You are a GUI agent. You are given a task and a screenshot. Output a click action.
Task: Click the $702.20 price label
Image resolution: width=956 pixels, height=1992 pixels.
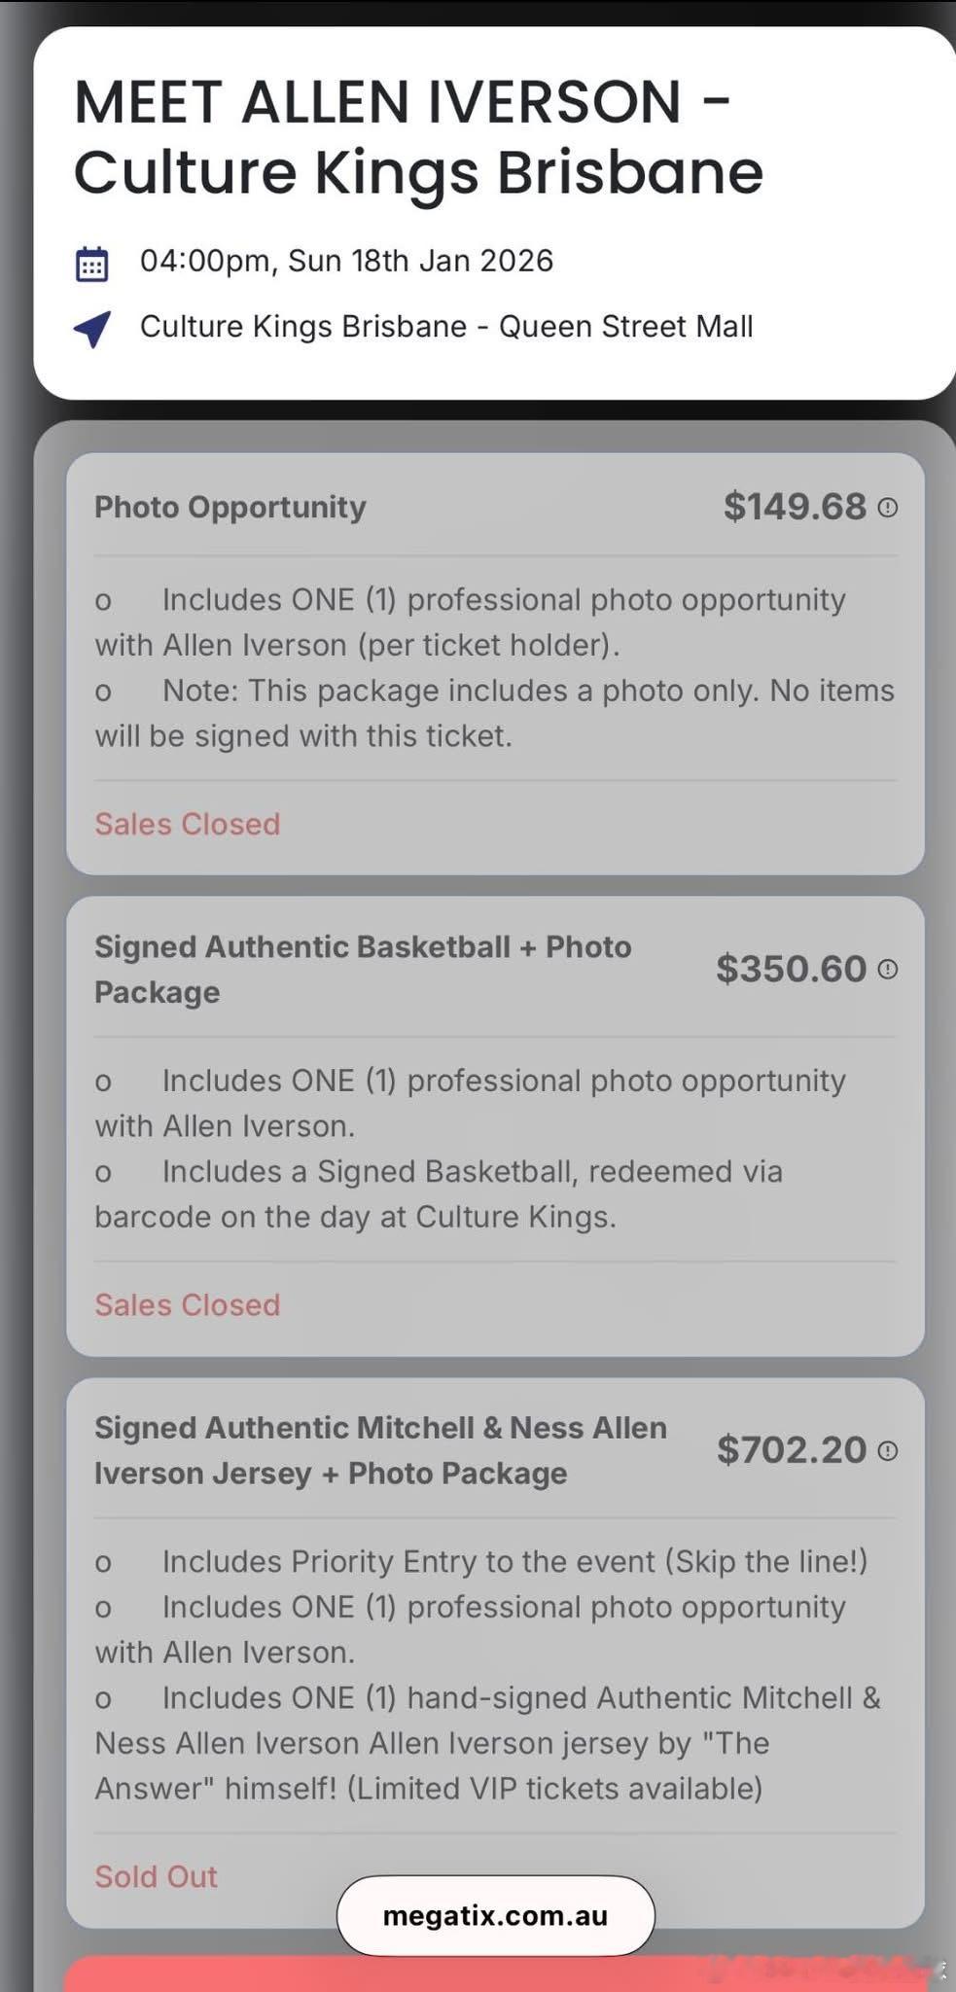791,1450
